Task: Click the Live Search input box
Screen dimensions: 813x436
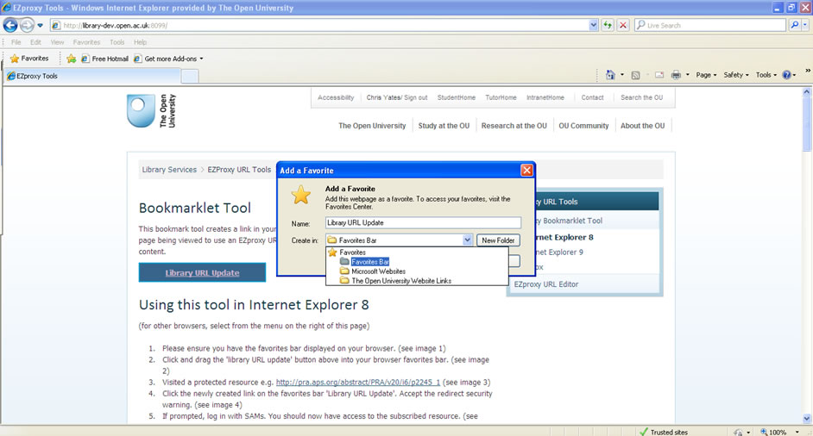Action: tap(710, 25)
